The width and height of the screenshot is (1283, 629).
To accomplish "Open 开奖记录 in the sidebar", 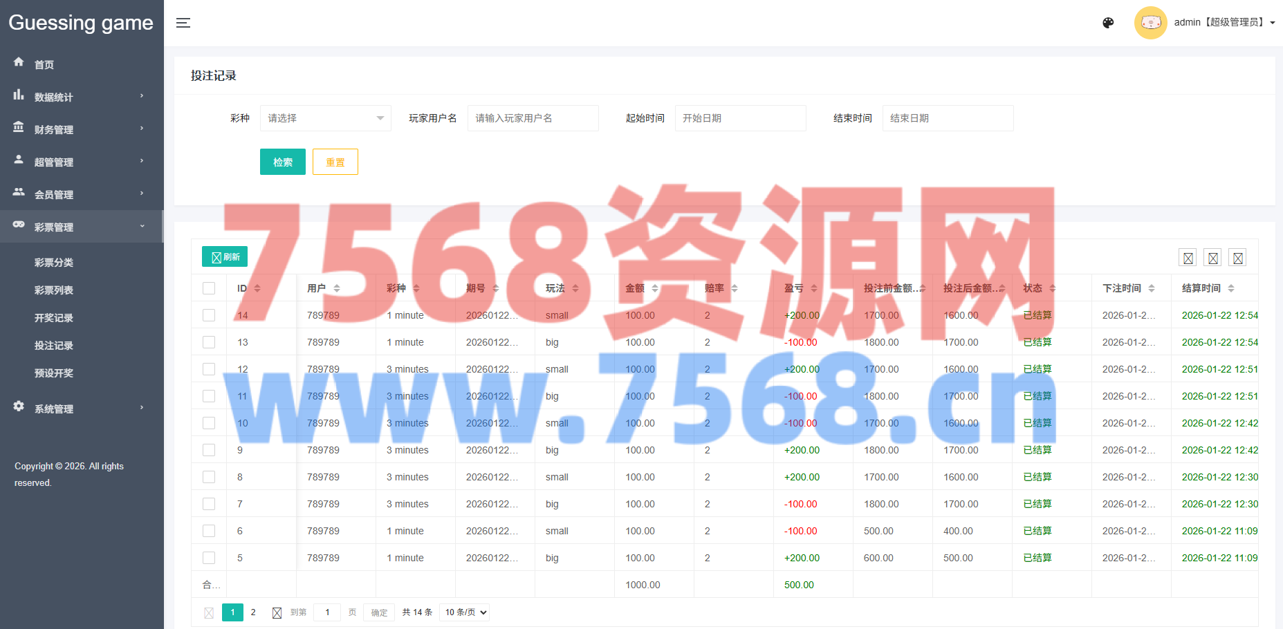I will click(x=54, y=318).
